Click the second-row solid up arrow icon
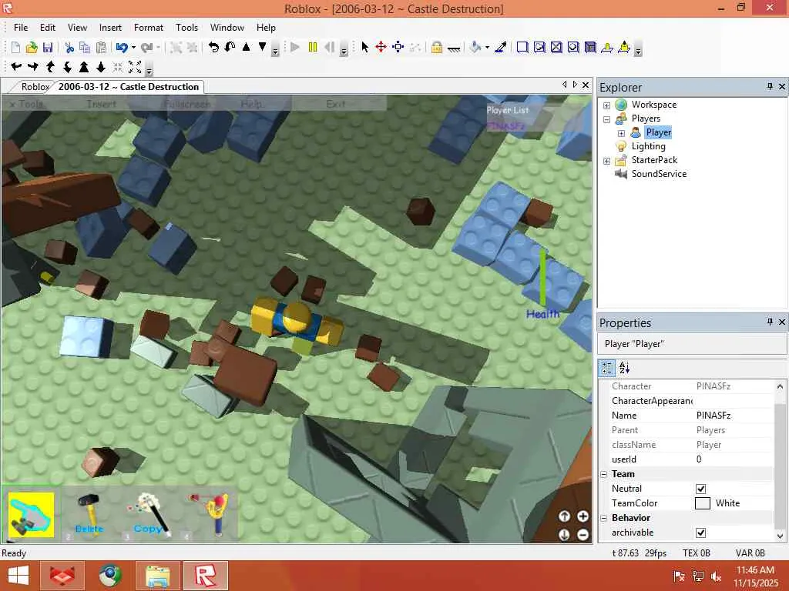This screenshot has height=591, width=789. point(84,66)
